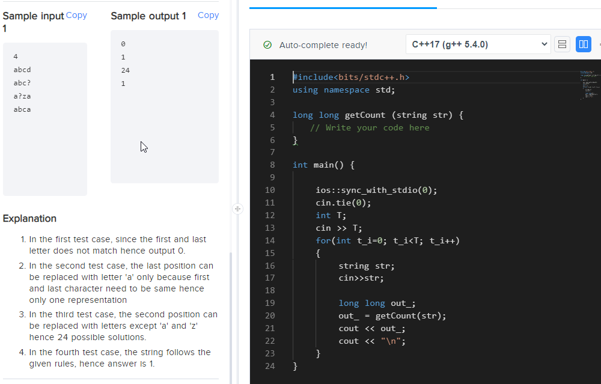The height and width of the screenshot is (384, 601).
Task: Switch to stacked layout via rows icon
Action: click(x=562, y=44)
